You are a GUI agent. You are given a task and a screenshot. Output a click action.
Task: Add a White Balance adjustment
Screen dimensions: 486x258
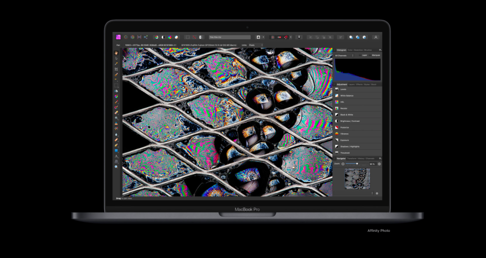tap(358, 96)
